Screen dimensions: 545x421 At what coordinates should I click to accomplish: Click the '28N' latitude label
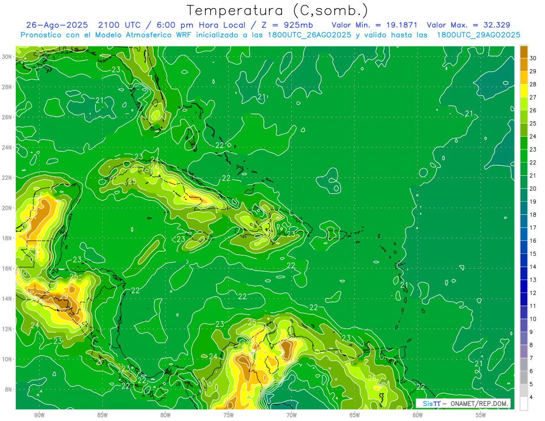pos(7,87)
